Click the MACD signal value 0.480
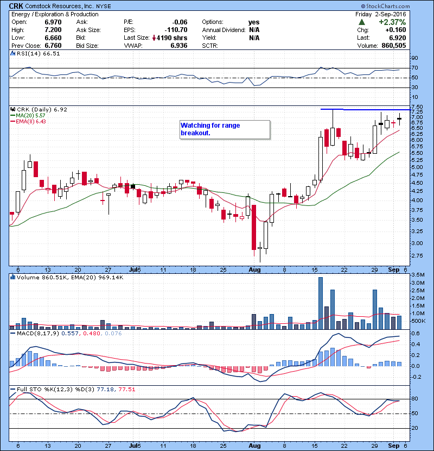This screenshot has width=434, height=451. point(91,334)
